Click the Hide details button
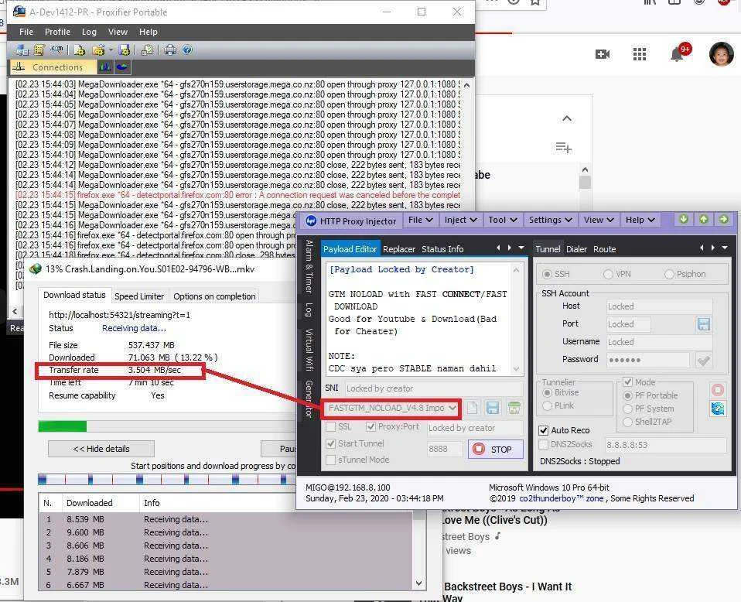Viewport: 741px width, 602px height. (101, 449)
